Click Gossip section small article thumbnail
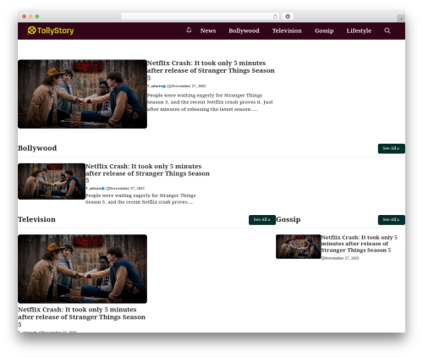This screenshot has width=423, height=358. click(x=299, y=246)
